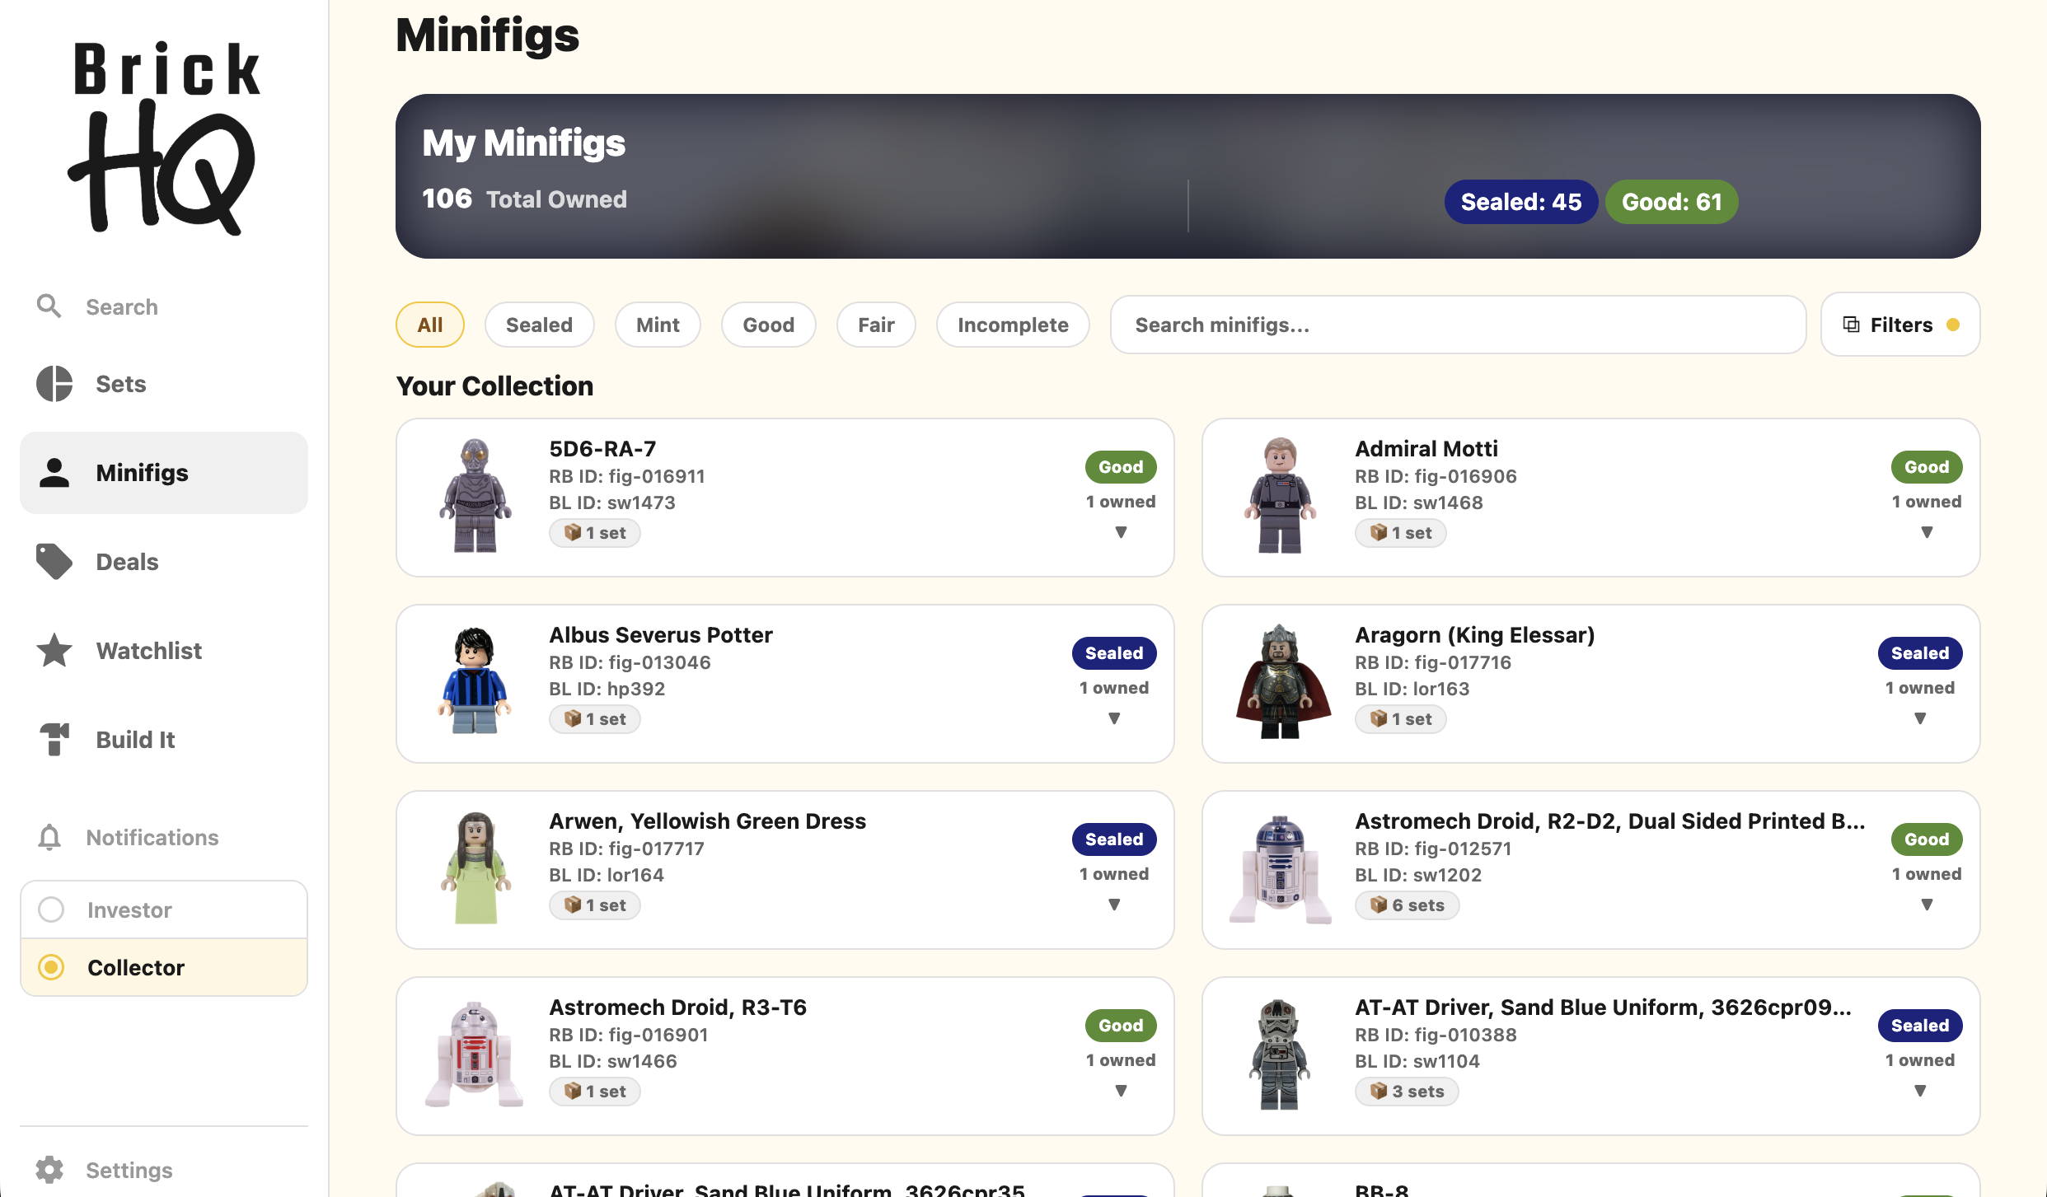This screenshot has width=2047, height=1197.
Task: Filter minifigs by Sealed condition
Action: (539, 325)
